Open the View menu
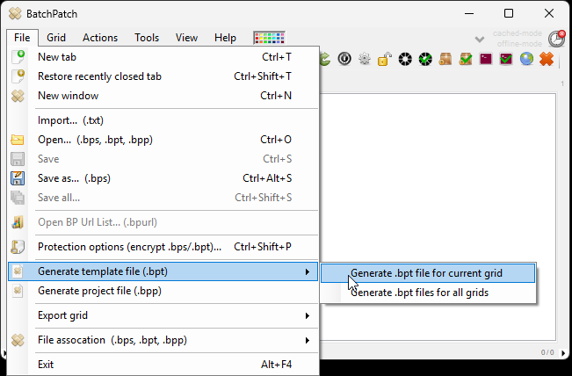 click(186, 38)
